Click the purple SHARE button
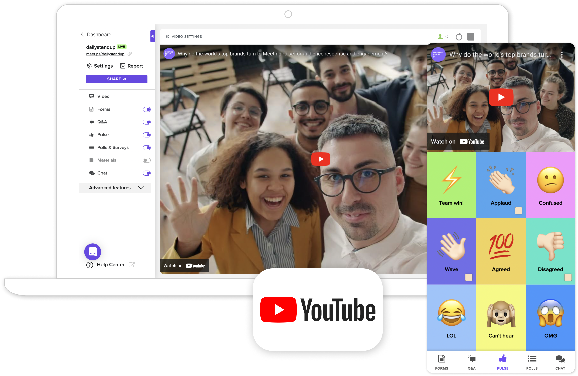Viewport: 578px width, 376px height. 117,79
